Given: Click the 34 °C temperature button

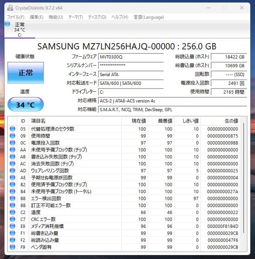Looking at the screenshot, I should coord(26,104).
